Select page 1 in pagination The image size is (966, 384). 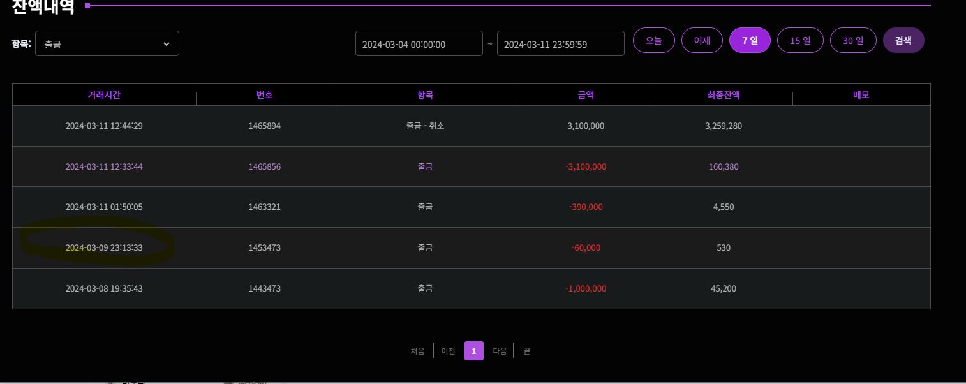[473, 351]
